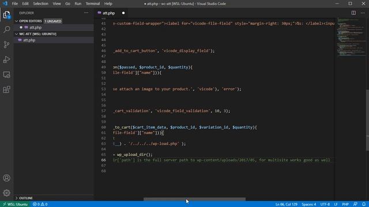This screenshot has width=369, height=207.
Task: Change indentation via Spaces: 4
Action: click(309, 204)
